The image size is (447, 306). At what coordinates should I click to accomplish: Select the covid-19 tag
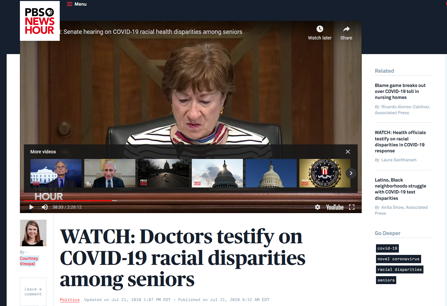[387, 248]
